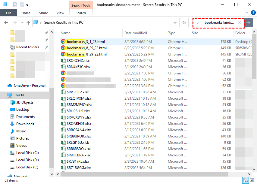Open the View ribbon tab
This screenshot has width=257, height=184.
click(60, 13)
